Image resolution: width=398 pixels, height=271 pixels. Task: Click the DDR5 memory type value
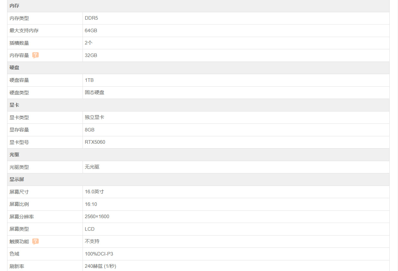91,18
